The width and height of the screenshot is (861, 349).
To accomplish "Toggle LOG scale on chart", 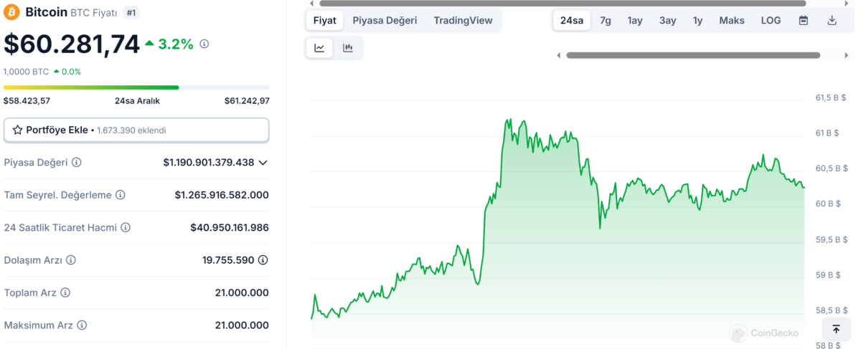I will click(x=771, y=21).
